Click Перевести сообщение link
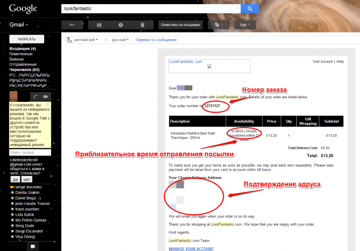 pyautogui.click(x=156, y=40)
